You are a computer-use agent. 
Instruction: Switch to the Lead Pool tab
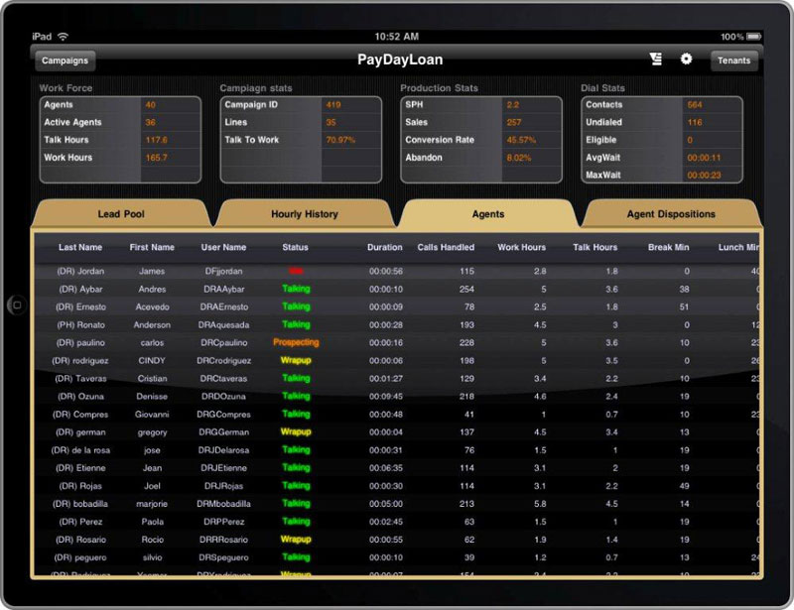click(121, 214)
